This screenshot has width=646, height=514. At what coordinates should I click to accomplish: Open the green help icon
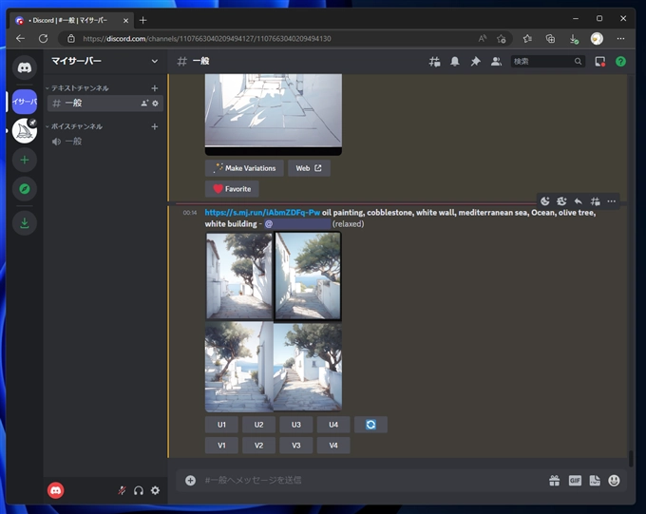(x=620, y=62)
